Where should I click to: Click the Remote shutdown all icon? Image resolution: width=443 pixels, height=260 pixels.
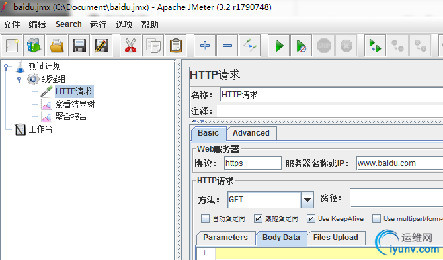(x=421, y=46)
